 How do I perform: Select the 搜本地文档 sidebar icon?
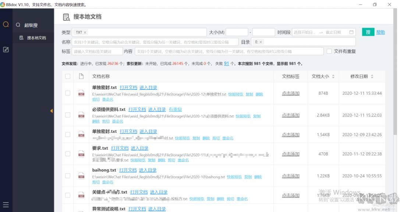point(21,38)
